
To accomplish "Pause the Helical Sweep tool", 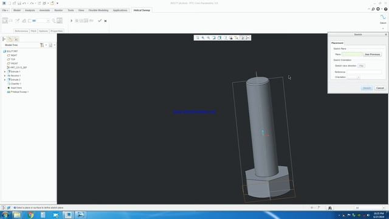I will 72,21.
